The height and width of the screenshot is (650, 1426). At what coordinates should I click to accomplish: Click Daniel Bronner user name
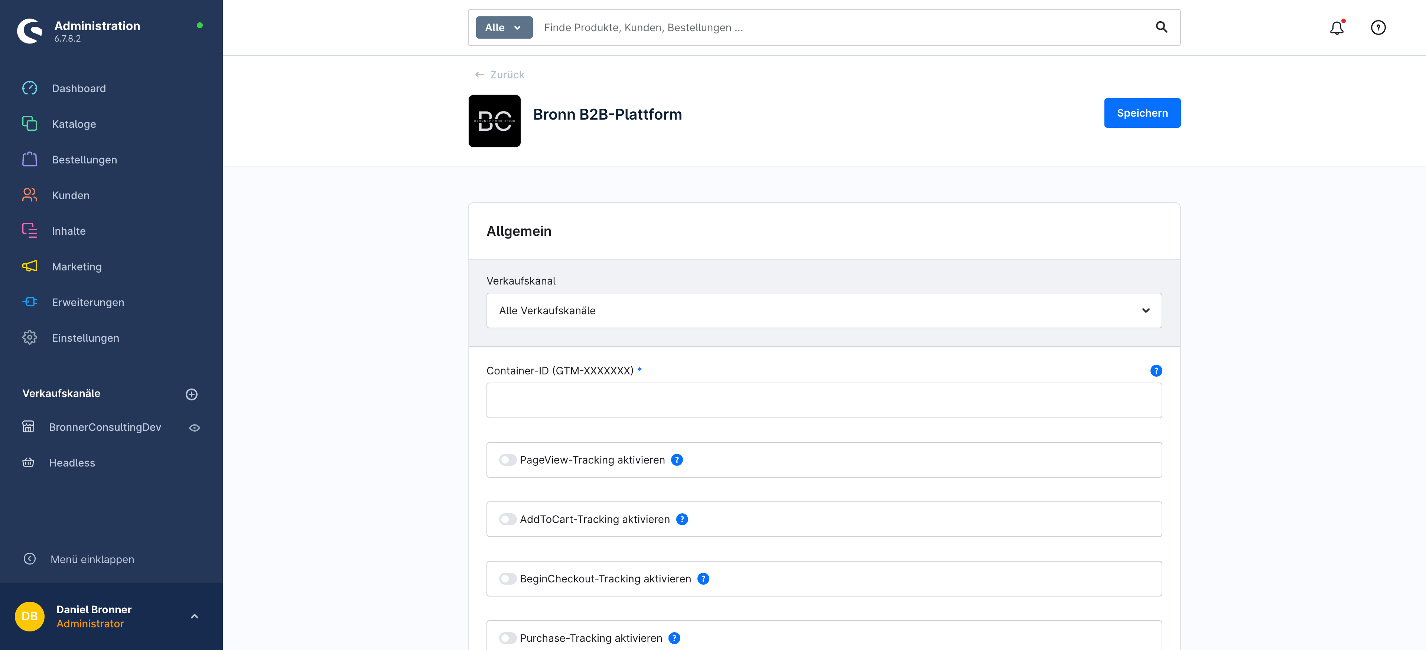pos(94,609)
